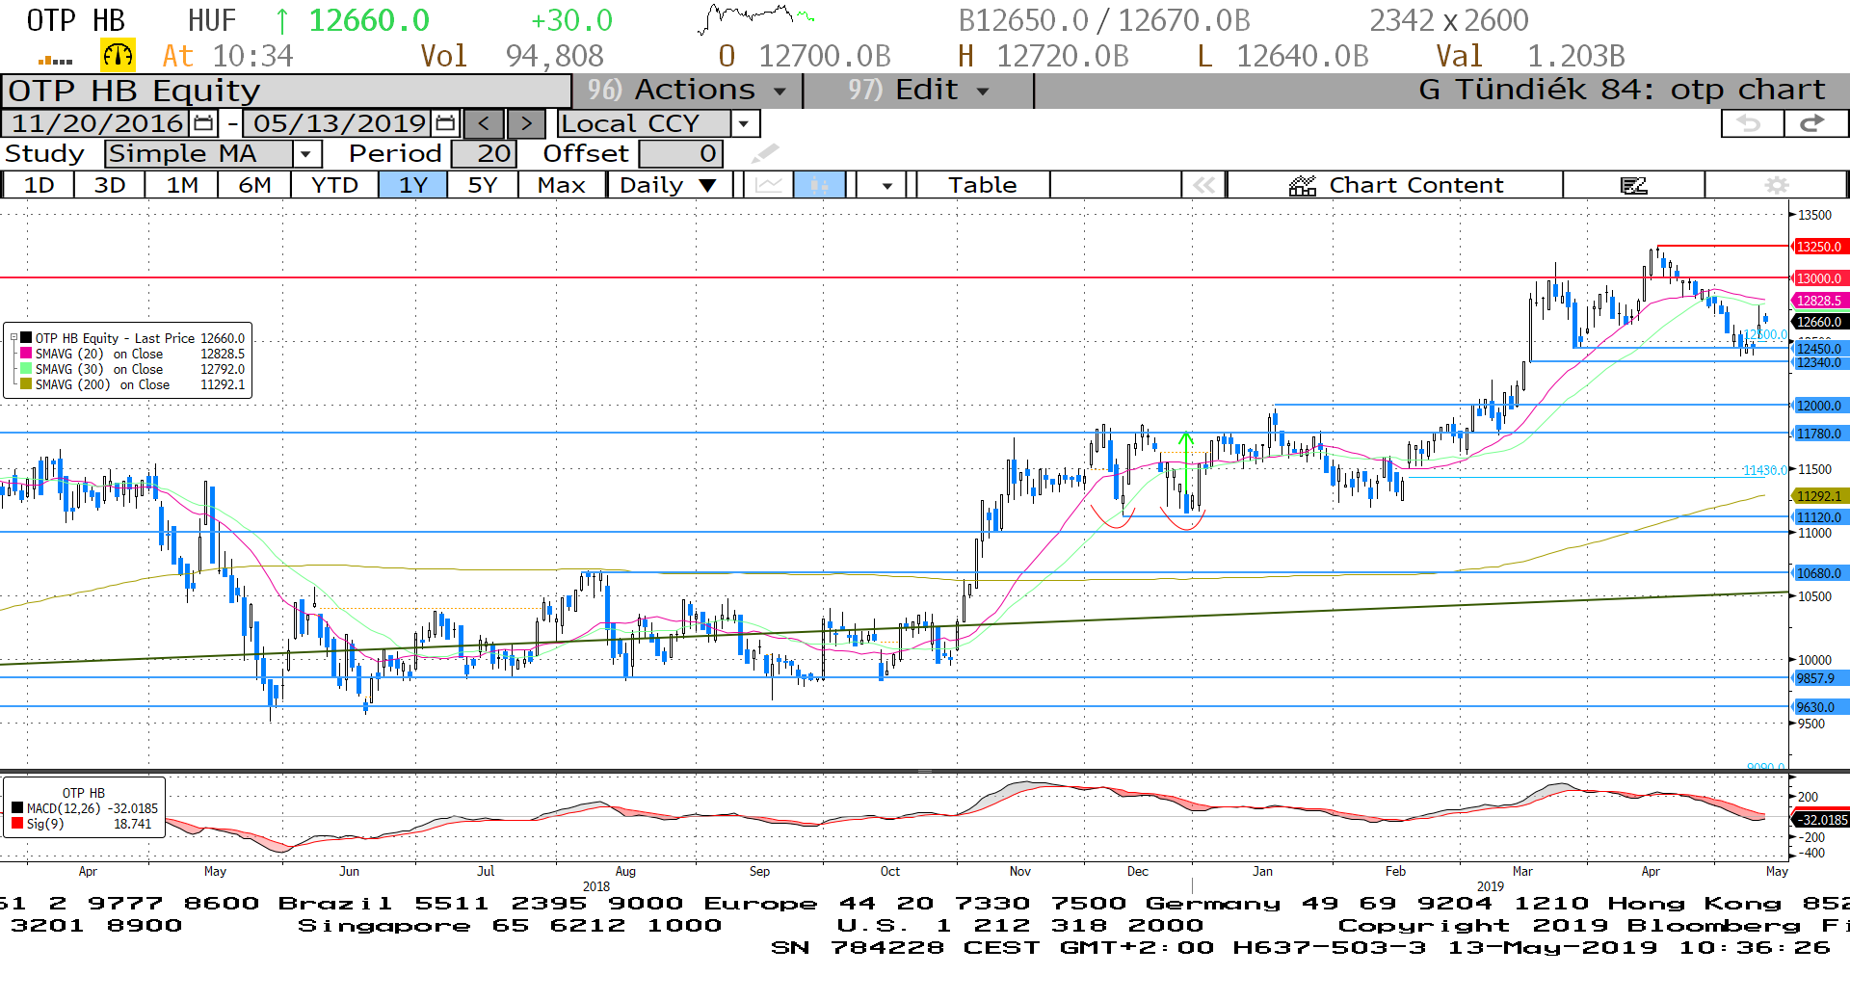Click the black Last Price legend swatch

26,338
